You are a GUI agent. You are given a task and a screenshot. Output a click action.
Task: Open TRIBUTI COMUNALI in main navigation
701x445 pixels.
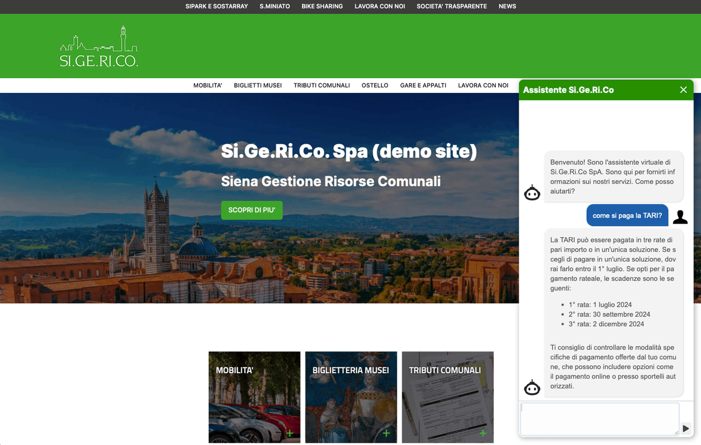coord(321,85)
